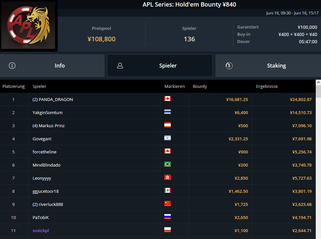Image resolution: width=321 pixels, height=239 pixels.
Task: Select player (2) riverluck888
Action: click(x=48, y=205)
